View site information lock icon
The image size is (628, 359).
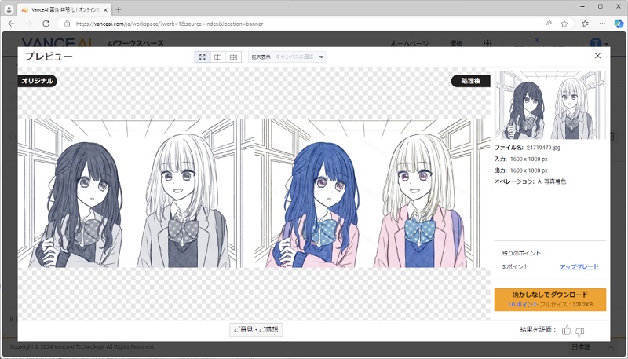pyautogui.click(x=67, y=24)
